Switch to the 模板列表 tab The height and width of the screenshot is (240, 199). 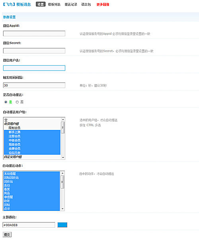pyautogui.click(x=54, y=4)
